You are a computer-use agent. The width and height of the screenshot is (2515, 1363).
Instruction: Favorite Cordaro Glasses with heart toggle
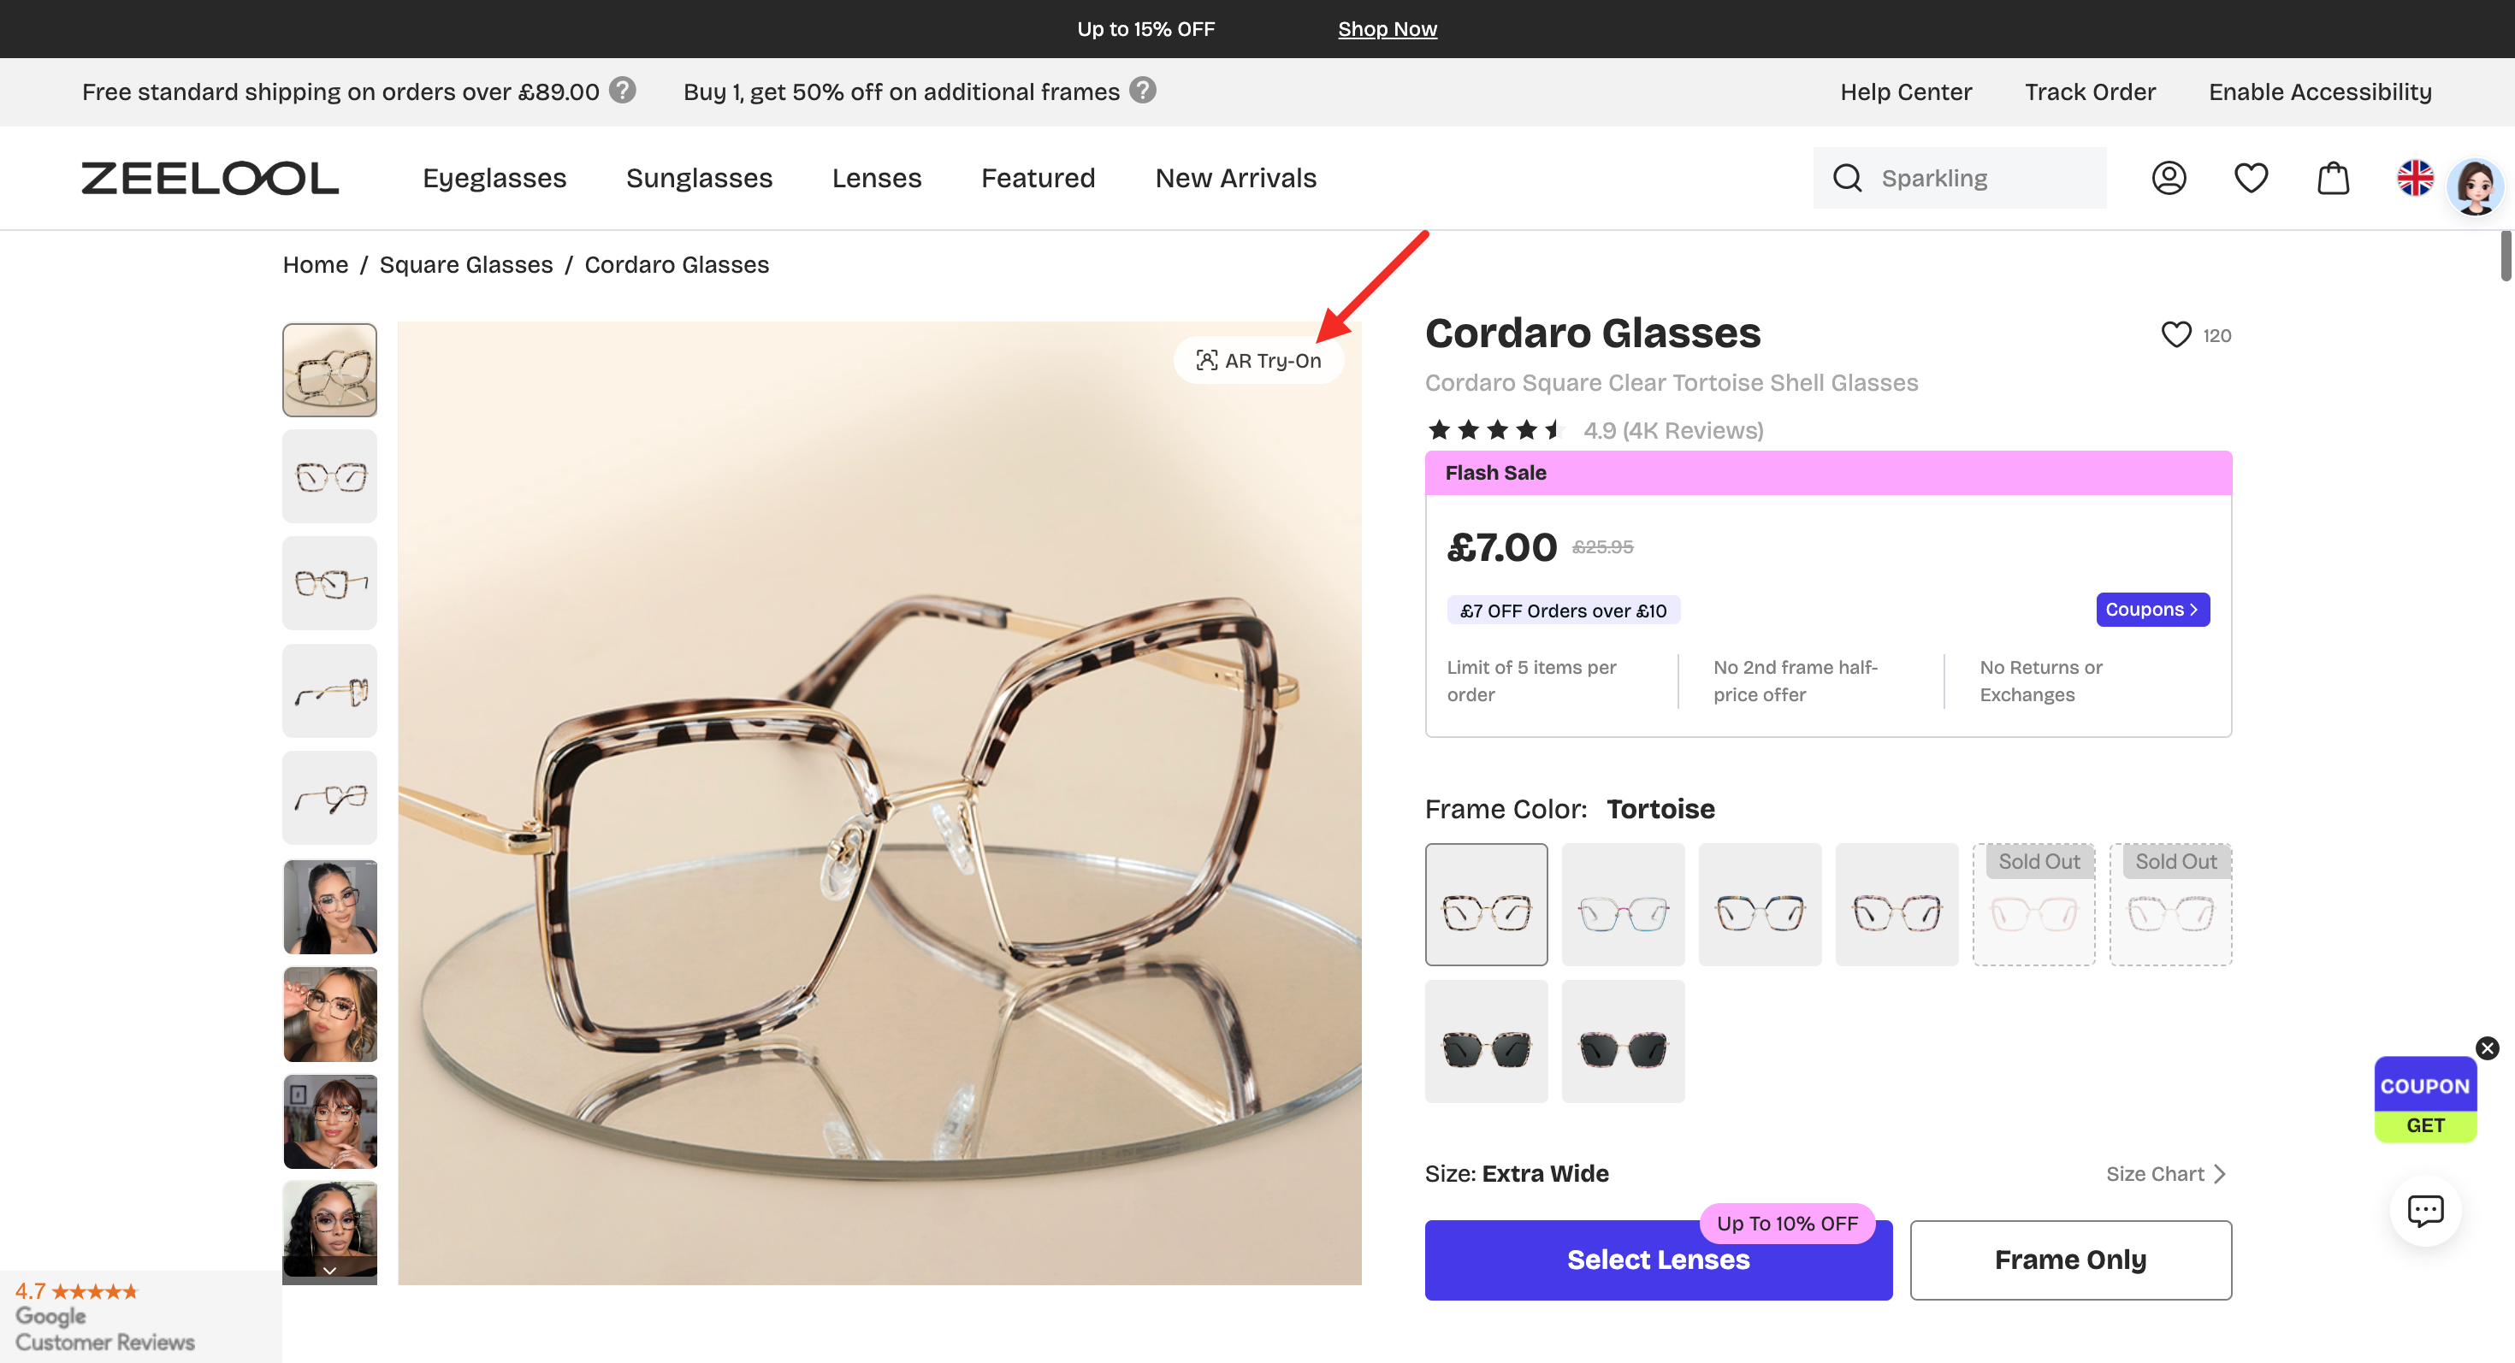tap(2176, 334)
